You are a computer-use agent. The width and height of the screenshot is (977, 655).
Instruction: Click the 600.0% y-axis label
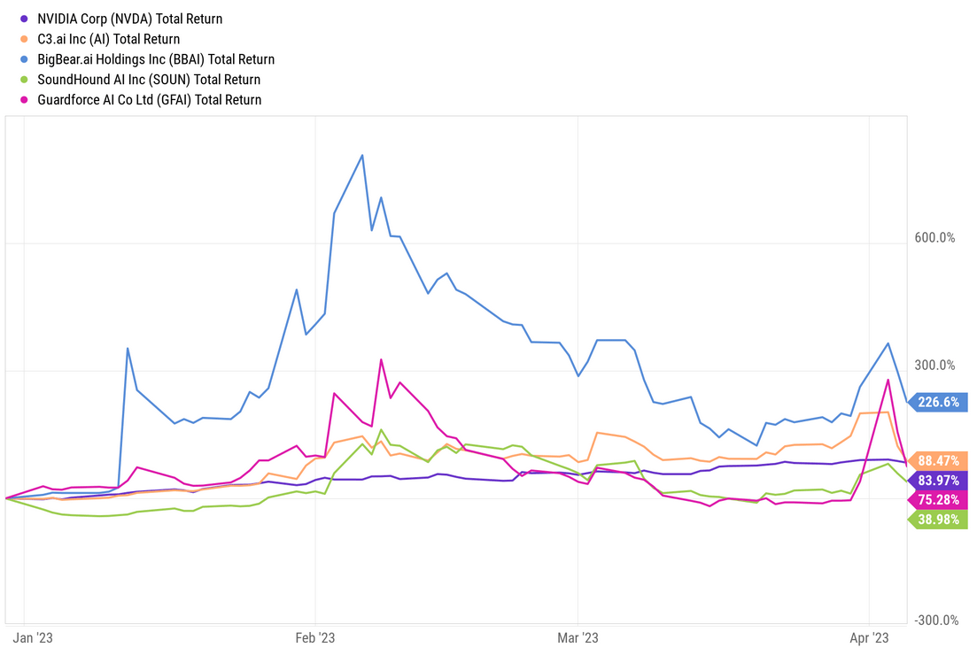(x=935, y=238)
